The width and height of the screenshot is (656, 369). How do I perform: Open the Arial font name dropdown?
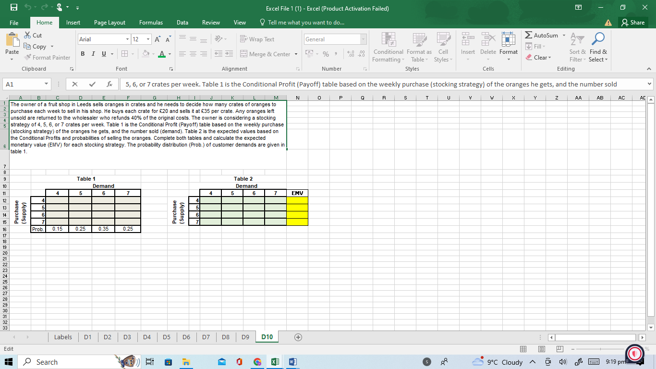pos(127,39)
